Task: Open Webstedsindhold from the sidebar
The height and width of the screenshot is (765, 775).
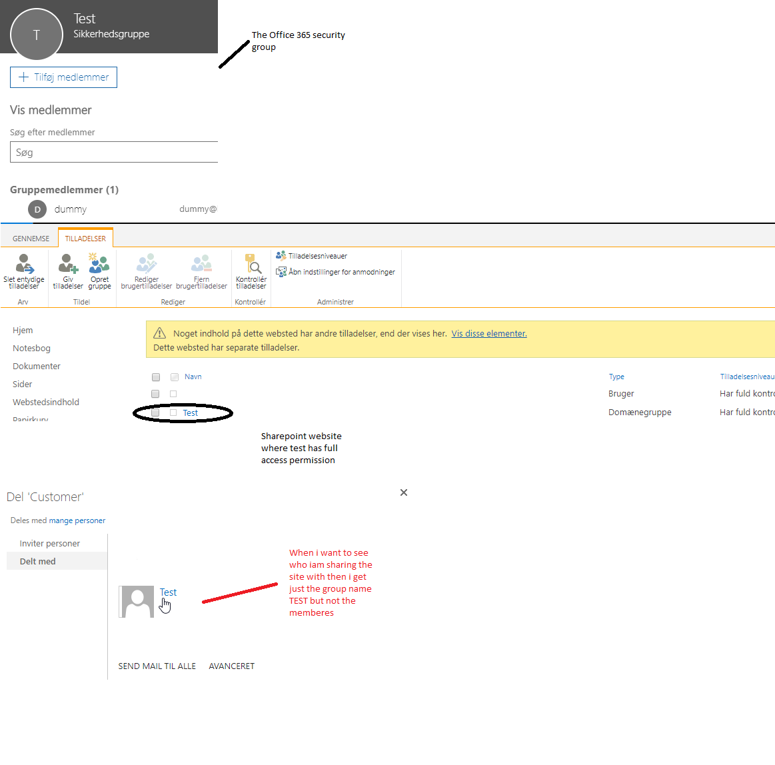Action: tap(45, 402)
